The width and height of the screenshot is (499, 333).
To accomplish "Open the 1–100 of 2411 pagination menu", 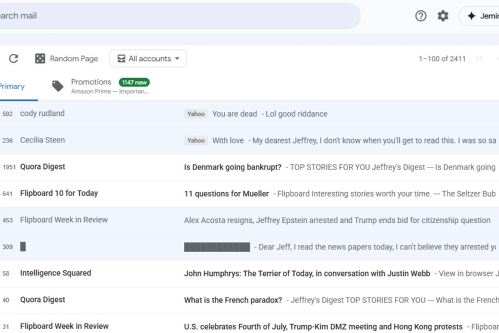I will point(442,59).
